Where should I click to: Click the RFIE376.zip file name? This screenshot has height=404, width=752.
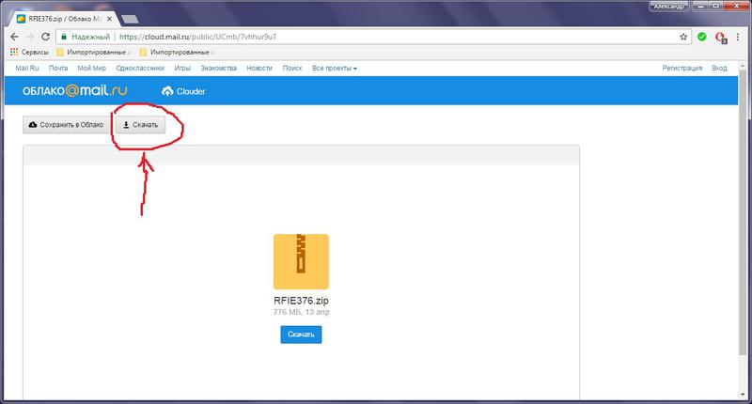click(x=301, y=301)
